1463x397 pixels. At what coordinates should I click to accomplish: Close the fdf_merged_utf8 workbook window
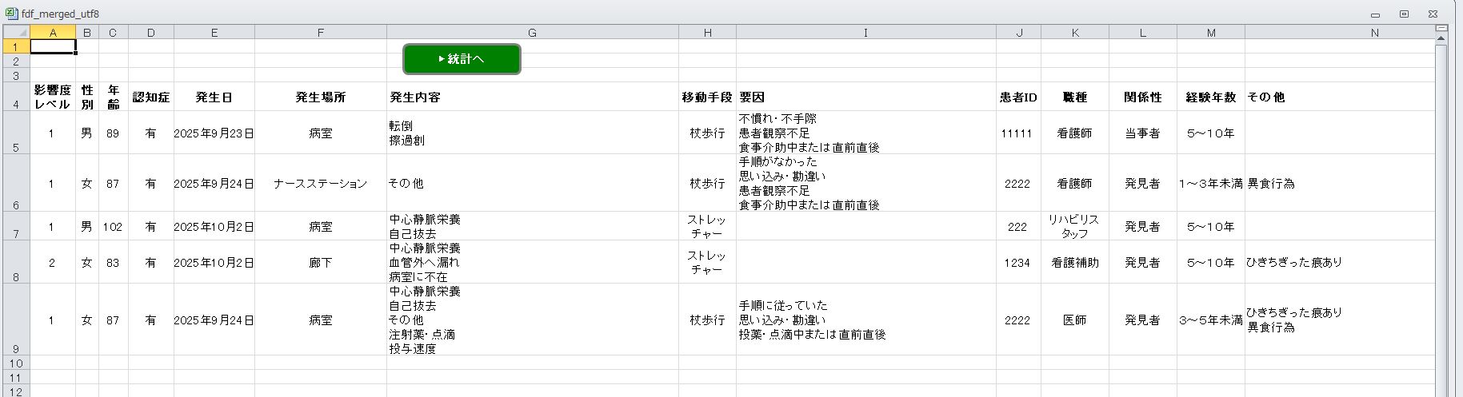(1433, 14)
